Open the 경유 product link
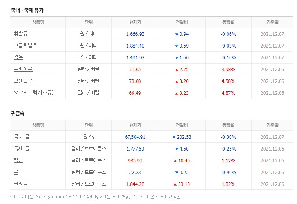This screenshot has width=297, height=204. click(18, 57)
